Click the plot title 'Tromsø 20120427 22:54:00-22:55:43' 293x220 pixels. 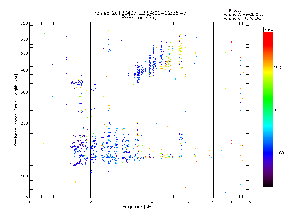(x=139, y=13)
